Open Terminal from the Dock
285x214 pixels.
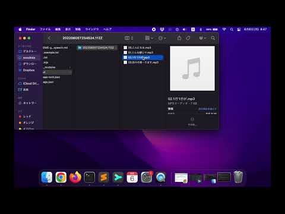[90, 177]
